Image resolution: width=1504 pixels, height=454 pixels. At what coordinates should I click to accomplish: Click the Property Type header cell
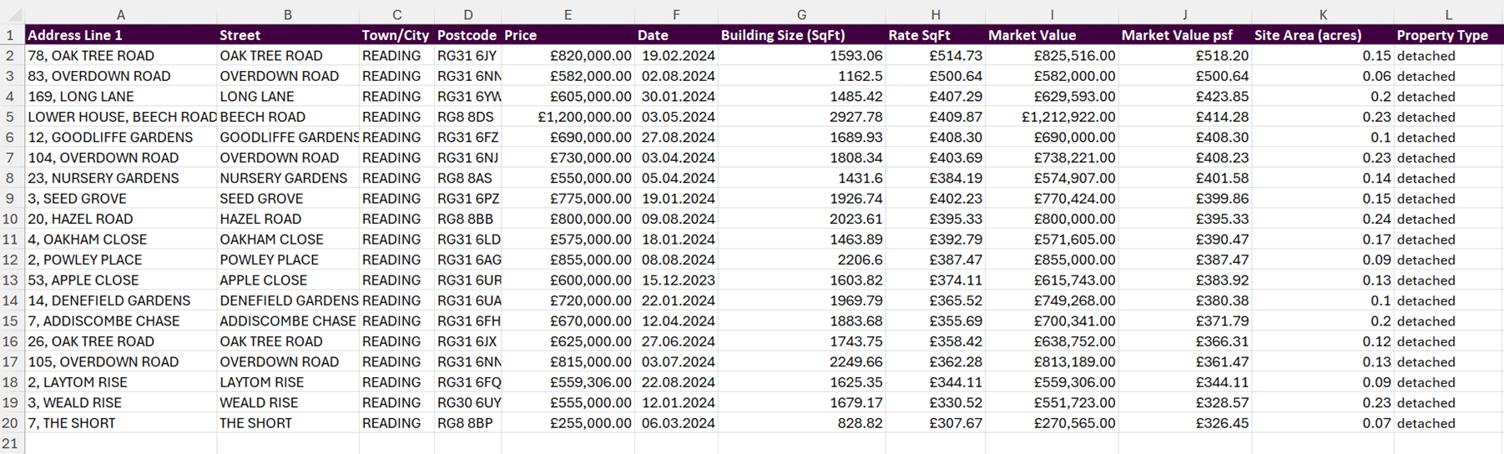pyautogui.click(x=1448, y=35)
